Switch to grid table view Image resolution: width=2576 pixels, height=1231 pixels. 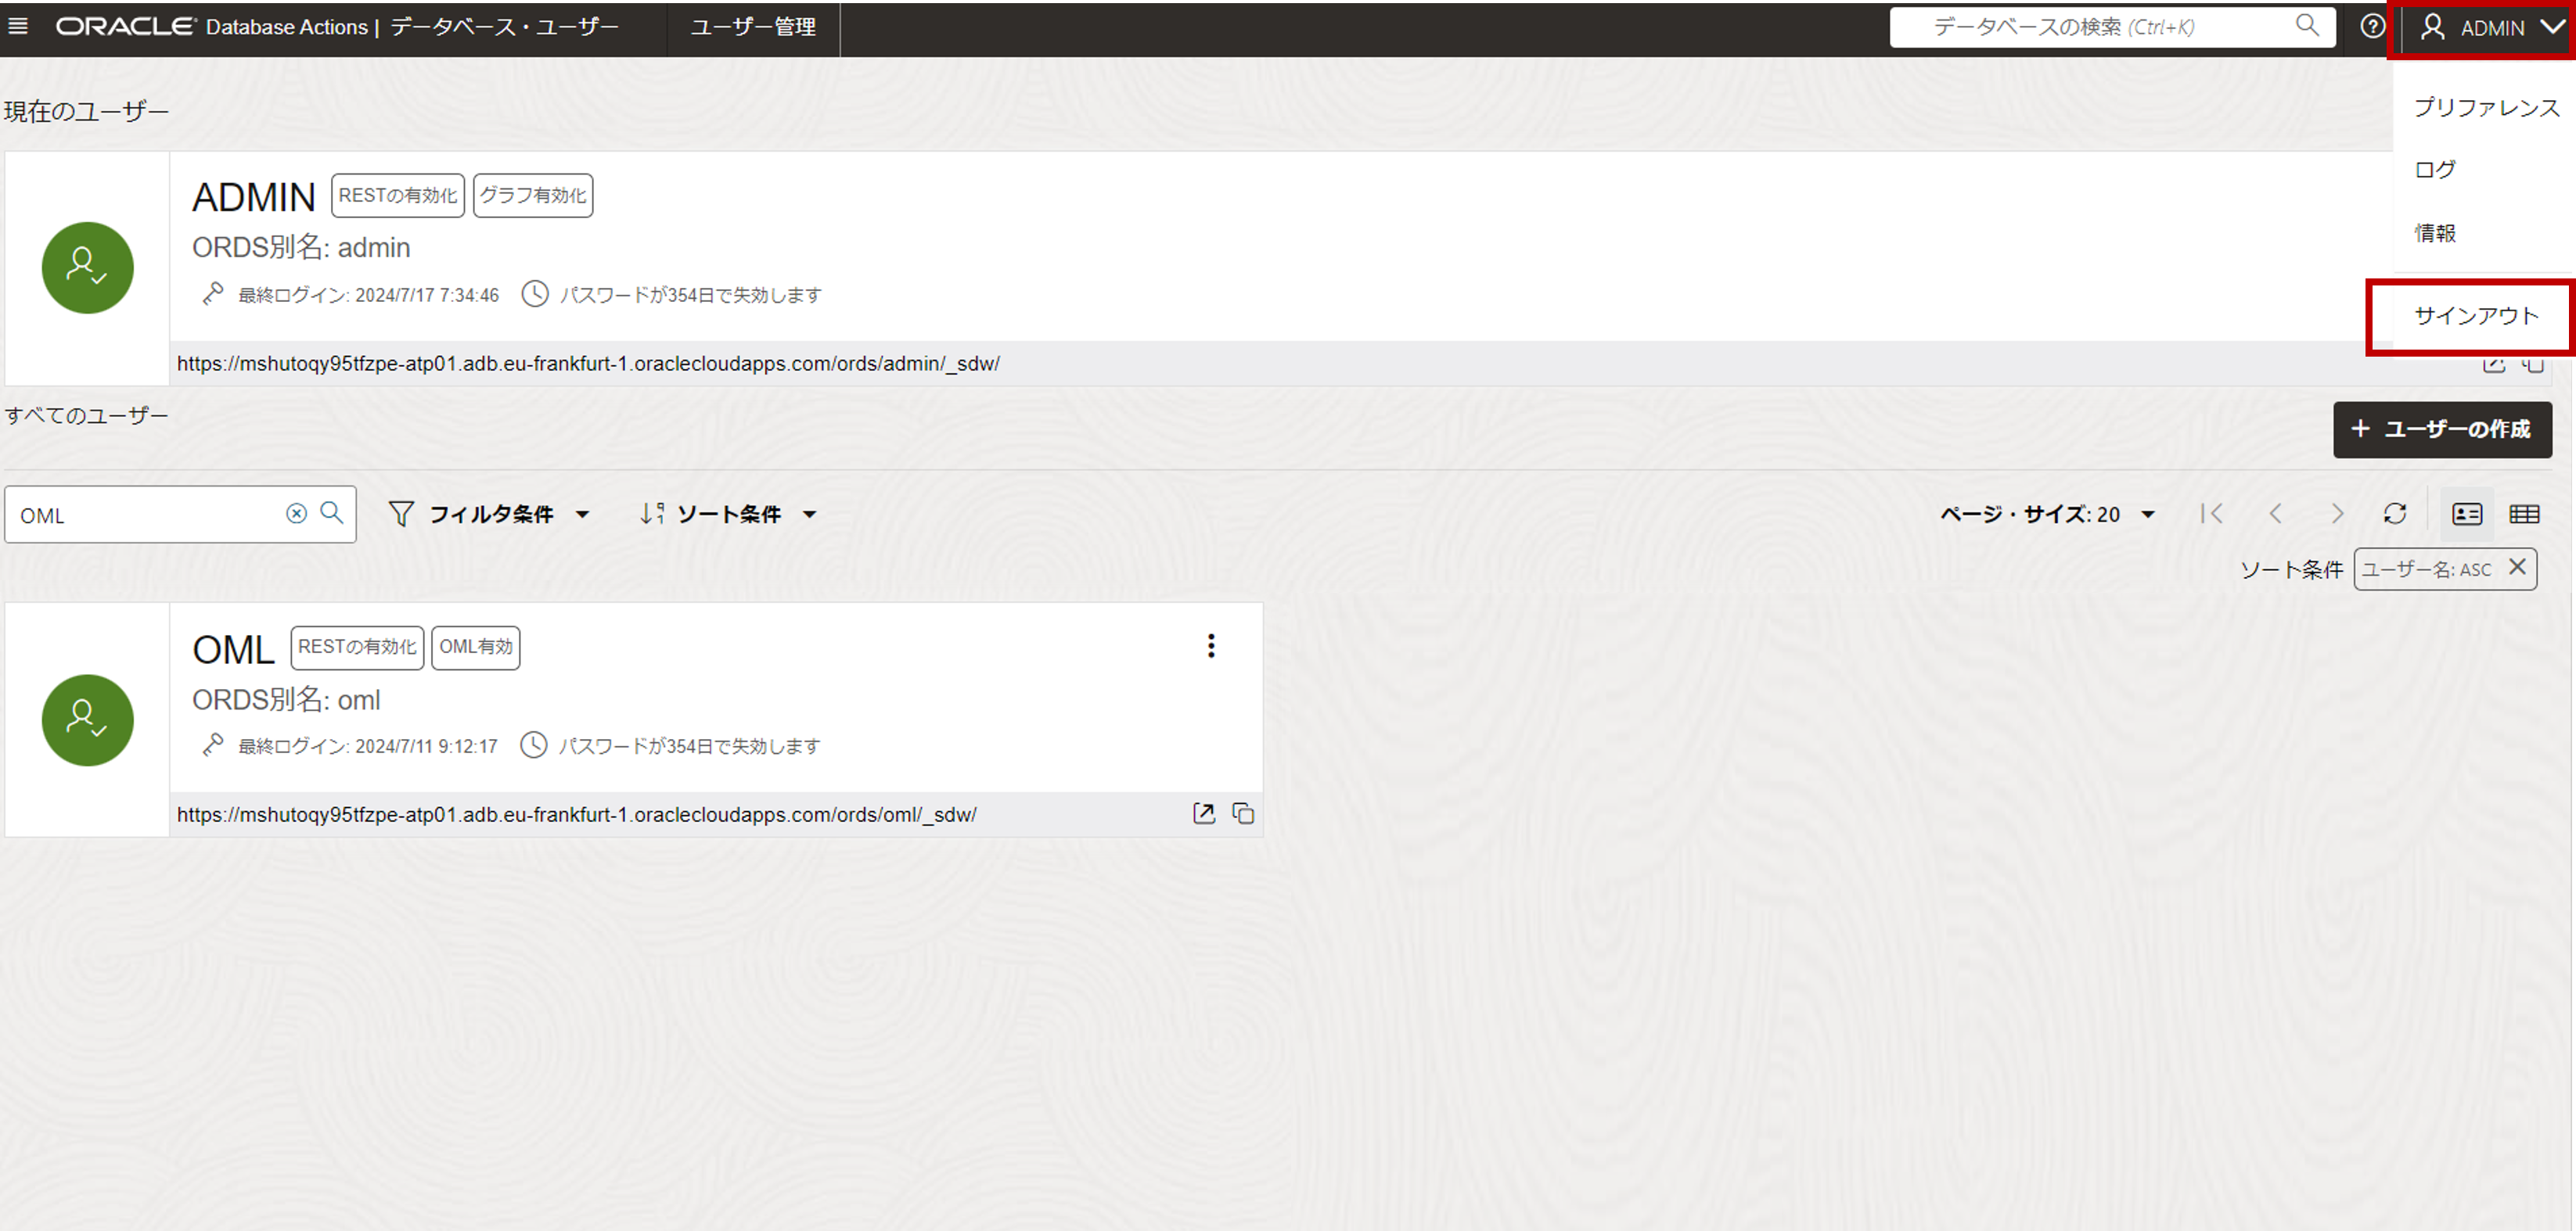click(x=2524, y=514)
